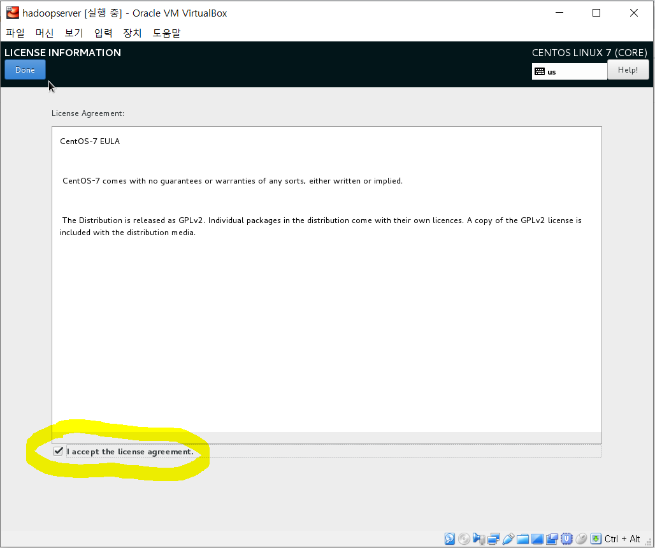Click the CPU virtualization status icon
655x548 pixels.
tap(566, 539)
